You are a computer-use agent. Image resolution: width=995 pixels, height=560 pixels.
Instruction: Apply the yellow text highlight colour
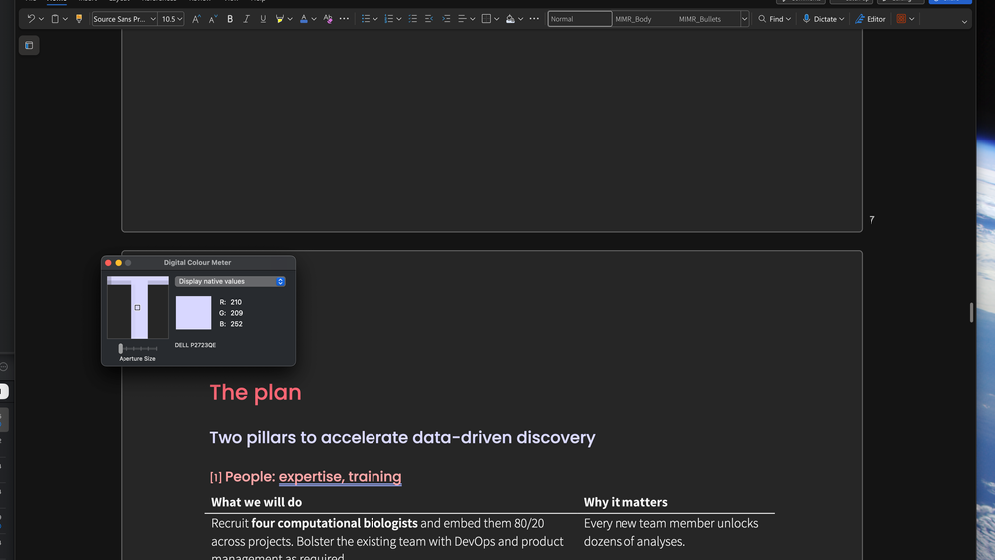(279, 19)
